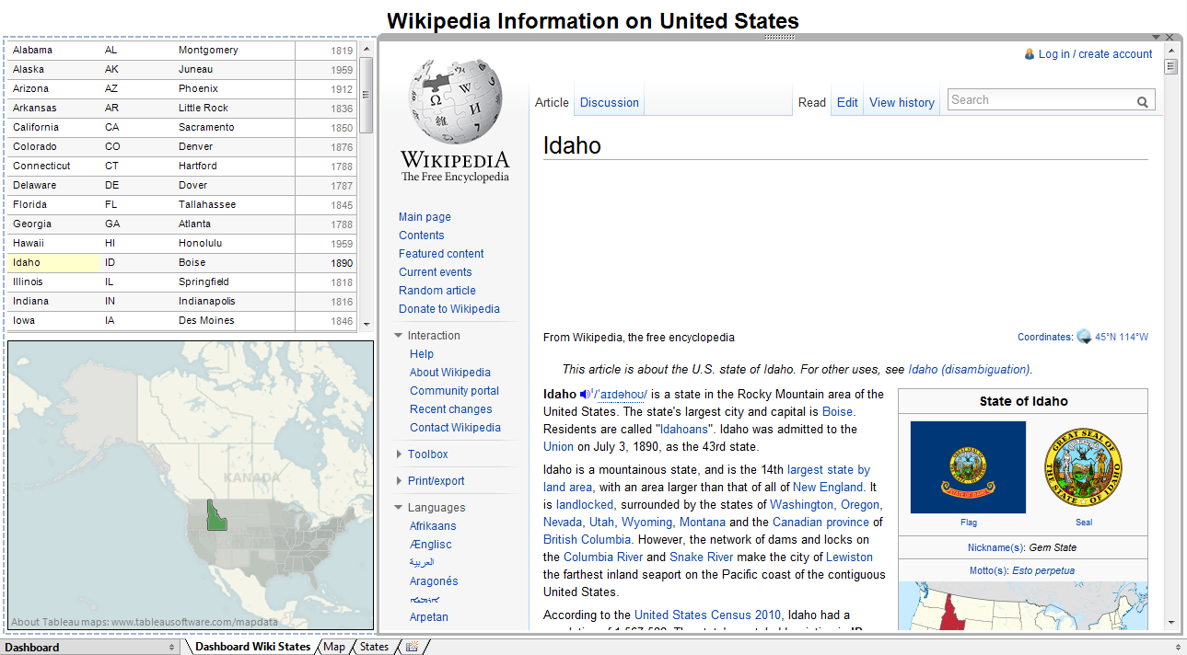The image size is (1187, 655).
Task: Click the Idaho locator map image
Action: pyautogui.click(x=1023, y=605)
